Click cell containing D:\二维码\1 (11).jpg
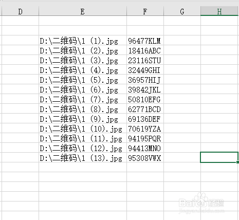This screenshot has height=220, width=239. tap(83, 138)
